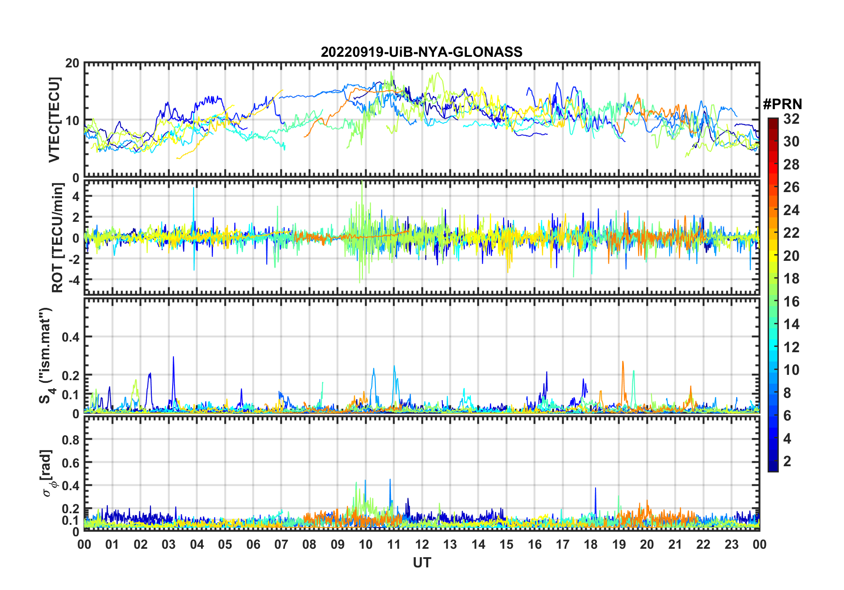Click colorbar tick label 32
The image size is (844, 590).
(791, 119)
